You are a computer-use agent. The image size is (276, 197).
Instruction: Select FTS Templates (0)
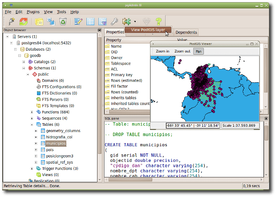[58, 106]
